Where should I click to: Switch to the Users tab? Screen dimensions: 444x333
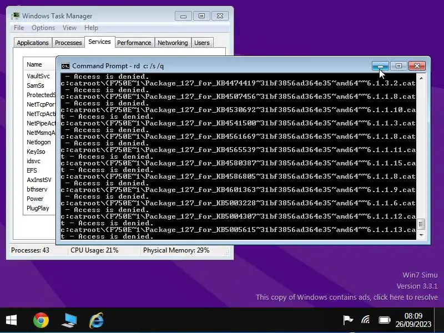(202, 43)
